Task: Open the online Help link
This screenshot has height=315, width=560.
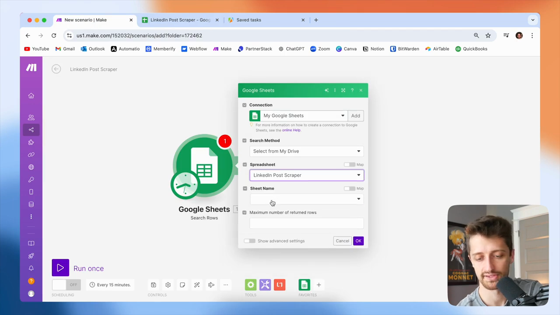Action: 291,130
